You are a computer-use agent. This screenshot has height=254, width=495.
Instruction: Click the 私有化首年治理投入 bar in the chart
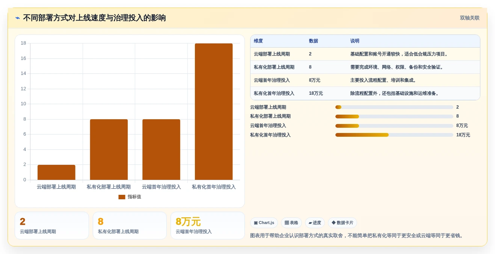[x=214, y=112]
